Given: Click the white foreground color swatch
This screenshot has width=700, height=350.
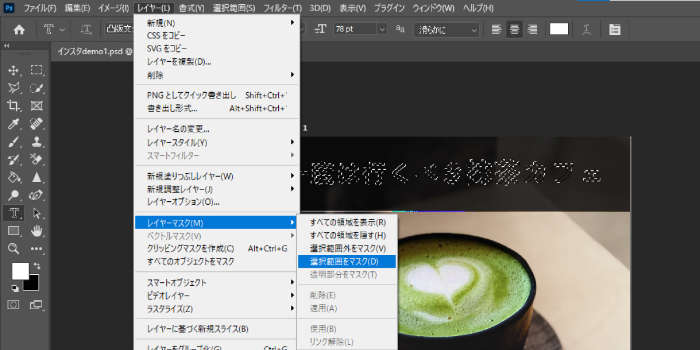Looking at the screenshot, I should [20, 271].
